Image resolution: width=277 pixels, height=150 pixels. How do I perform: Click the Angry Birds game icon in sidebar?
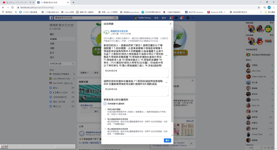click(260, 41)
